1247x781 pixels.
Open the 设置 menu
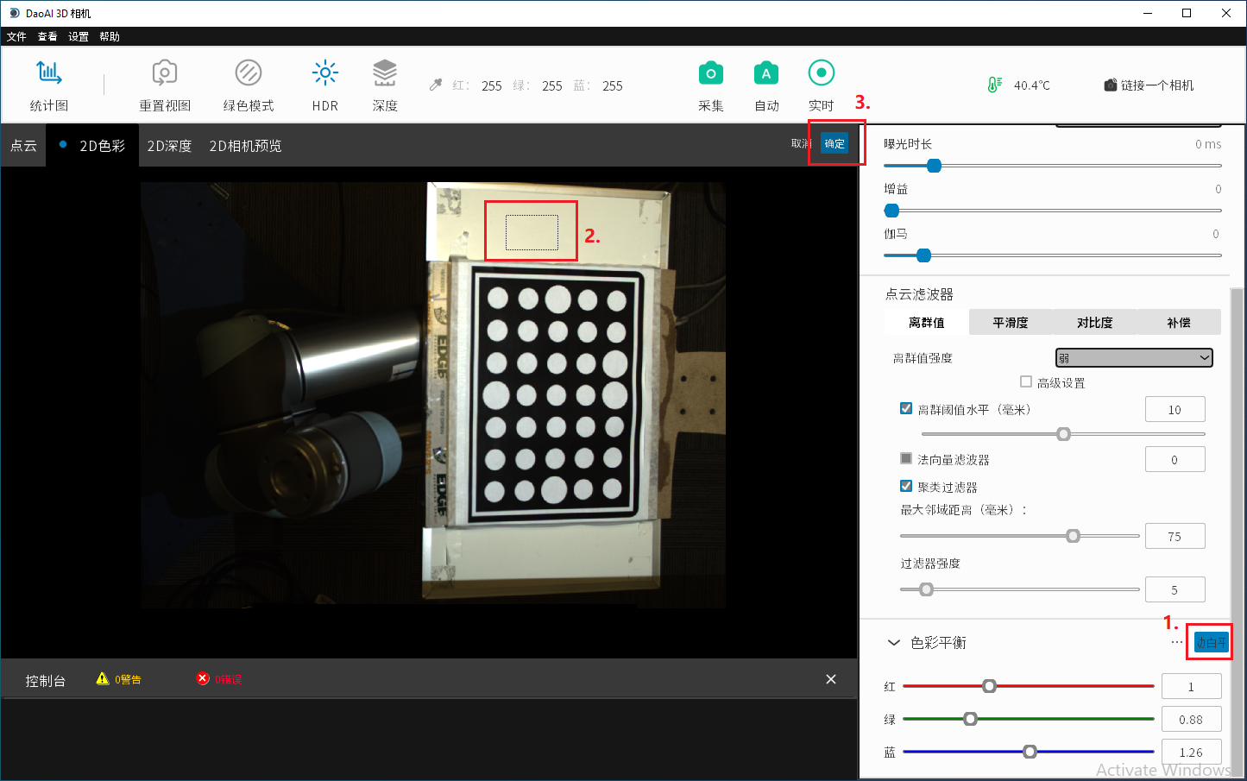pyautogui.click(x=79, y=36)
